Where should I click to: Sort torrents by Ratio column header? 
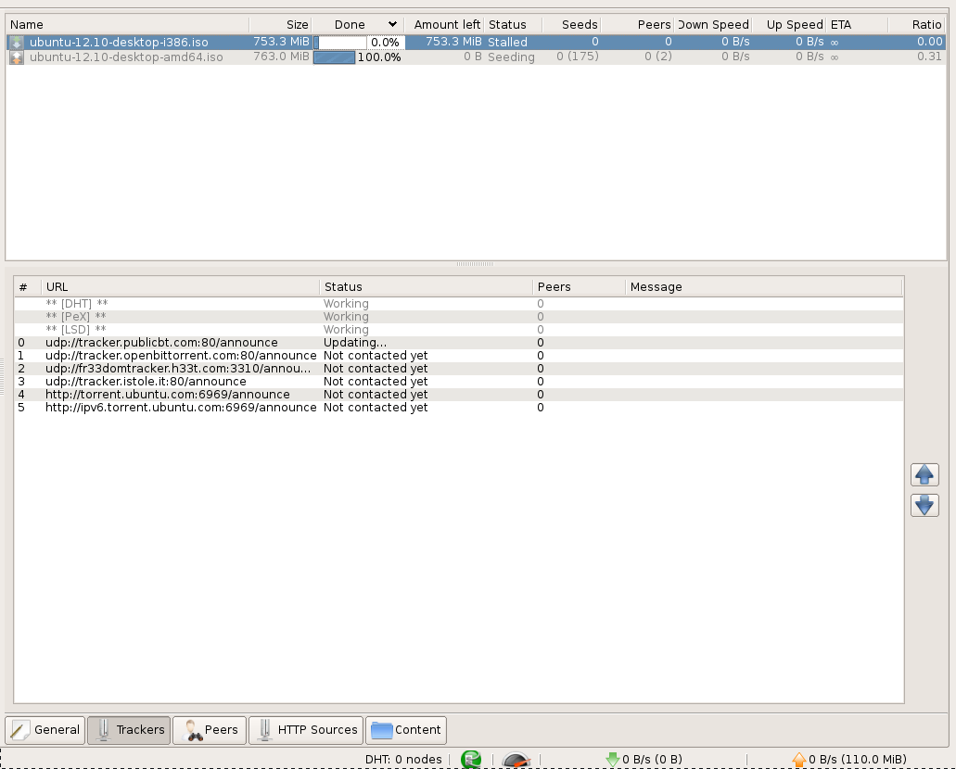pyautogui.click(x=917, y=24)
